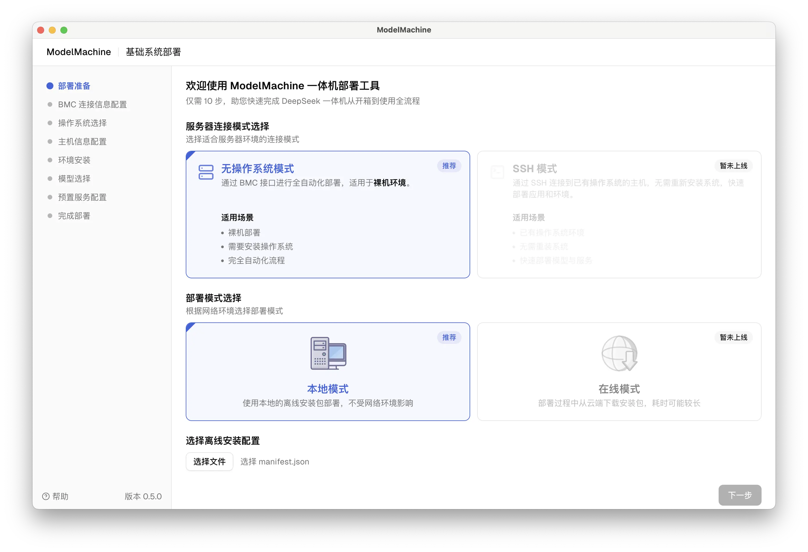Click the terminal icon in SSH 模式 card
Image resolution: width=808 pixels, height=552 pixels.
pos(497,172)
